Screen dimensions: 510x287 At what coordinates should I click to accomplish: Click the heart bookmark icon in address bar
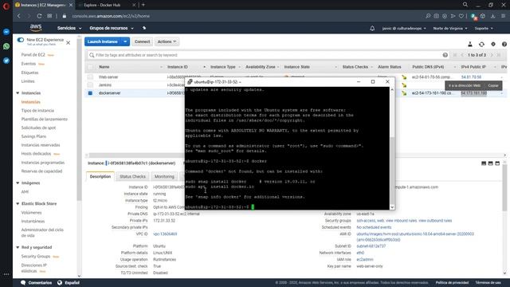pos(461,16)
